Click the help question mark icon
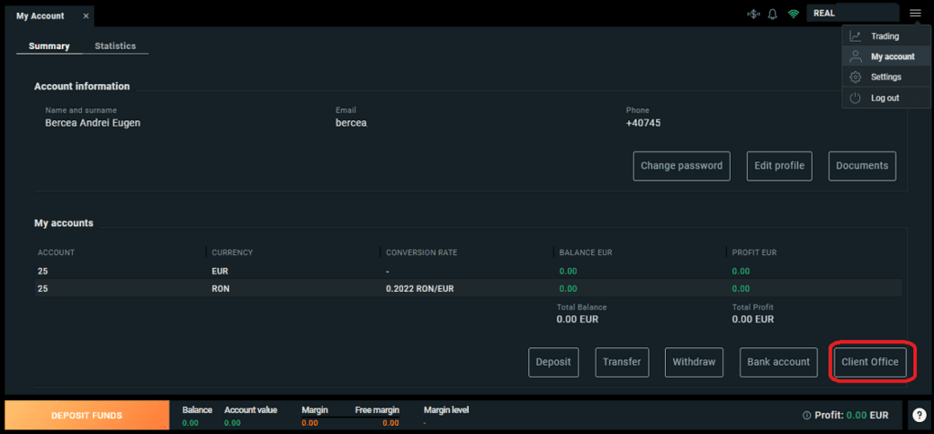Image resolution: width=934 pixels, height=434 pixels. (x=919, y=415)
